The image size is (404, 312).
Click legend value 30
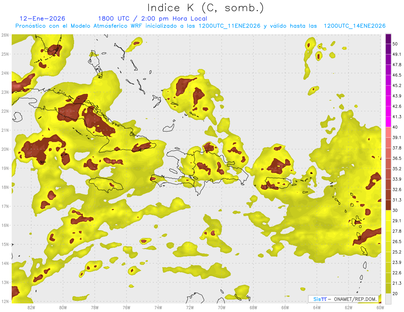point(396,210)
